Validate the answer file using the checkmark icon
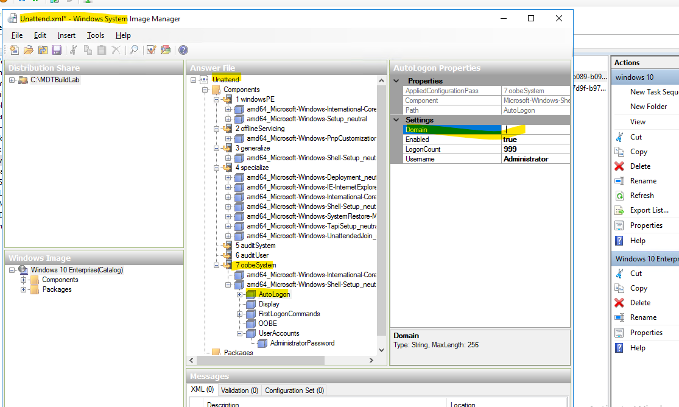 150,50
